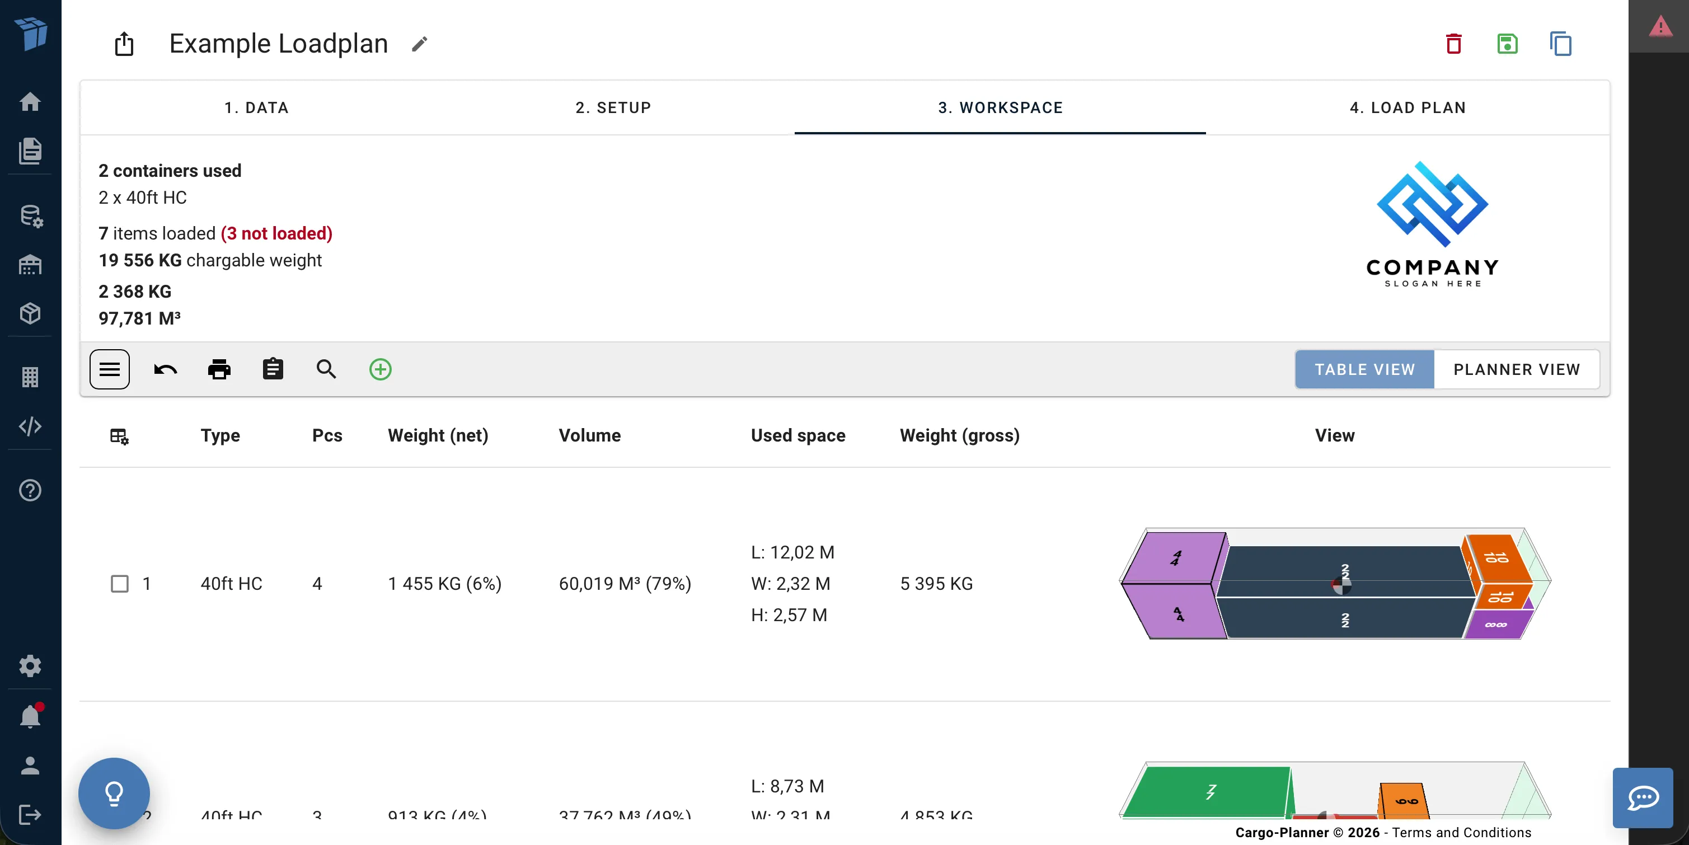
Task: Open the chat support button
Action: click(1643, 798)
